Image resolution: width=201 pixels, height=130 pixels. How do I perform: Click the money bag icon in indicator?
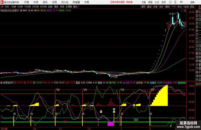pyautogui.click(x=101, y=111)
